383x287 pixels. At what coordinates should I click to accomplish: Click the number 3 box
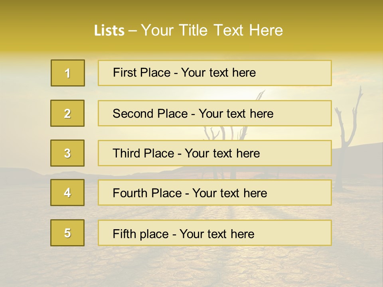67,153
